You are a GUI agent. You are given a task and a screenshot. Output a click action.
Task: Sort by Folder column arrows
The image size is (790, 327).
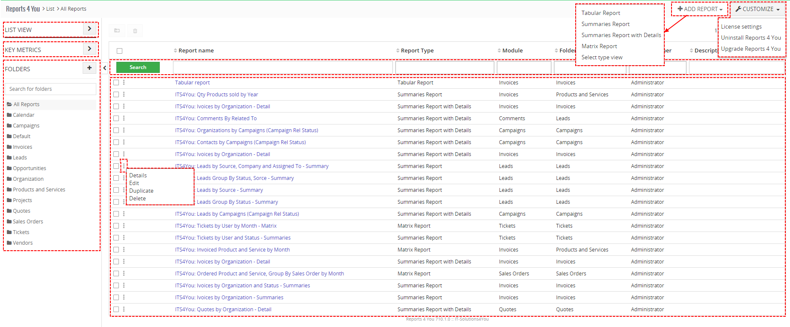pos(556,51)
